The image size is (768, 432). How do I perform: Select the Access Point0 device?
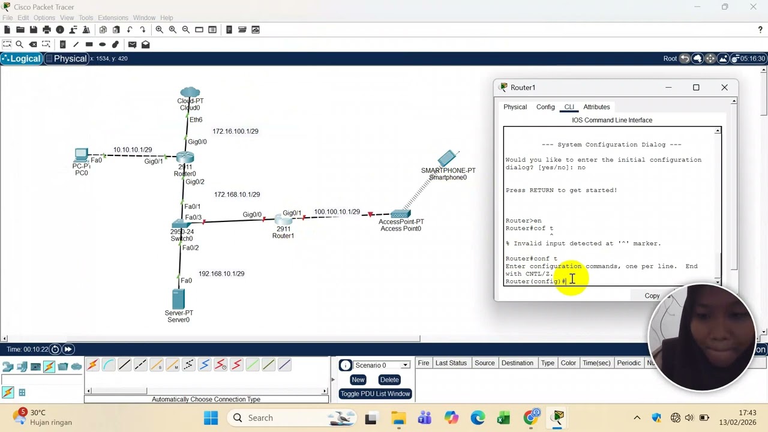point(400,214)
